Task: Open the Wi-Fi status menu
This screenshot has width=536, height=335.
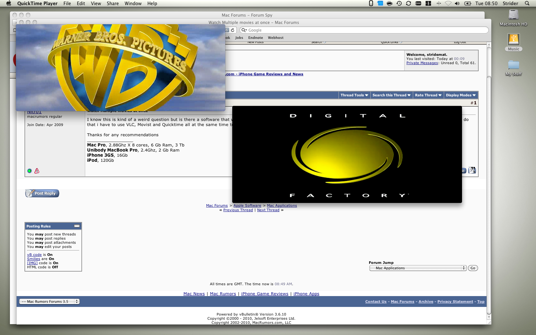Action: pyautogui.click(x=448, y=4)
